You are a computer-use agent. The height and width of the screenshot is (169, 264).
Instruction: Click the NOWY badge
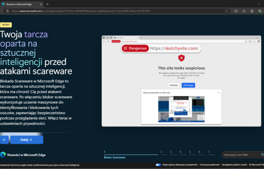coord(6,25)
